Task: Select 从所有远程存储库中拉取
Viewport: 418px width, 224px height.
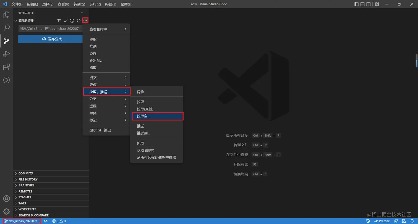Action: [156, 157]
